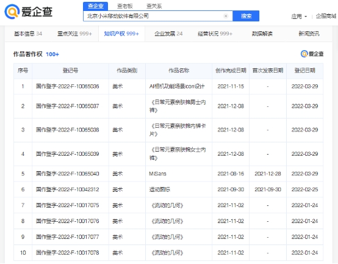
Task: Switch to the 查企业 search tab
Action: pyautogui.click(x=96, y=6)
